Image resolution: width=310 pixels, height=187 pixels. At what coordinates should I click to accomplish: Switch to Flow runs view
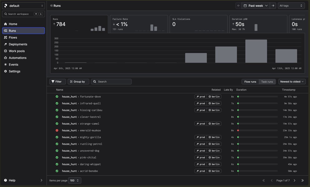(250, 82)
